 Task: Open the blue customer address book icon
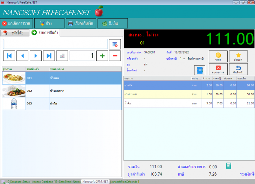tap(200, 70)
